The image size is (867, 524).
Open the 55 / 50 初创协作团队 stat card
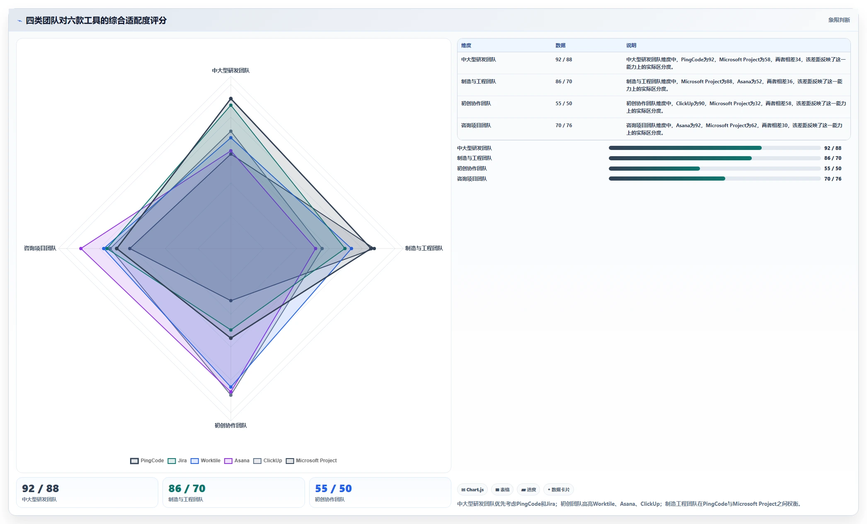click(x=380, y=493)
